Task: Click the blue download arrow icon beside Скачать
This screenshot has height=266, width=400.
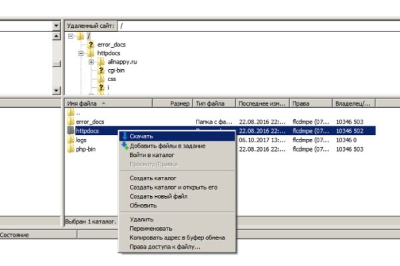Action: [x=124, y=136]
